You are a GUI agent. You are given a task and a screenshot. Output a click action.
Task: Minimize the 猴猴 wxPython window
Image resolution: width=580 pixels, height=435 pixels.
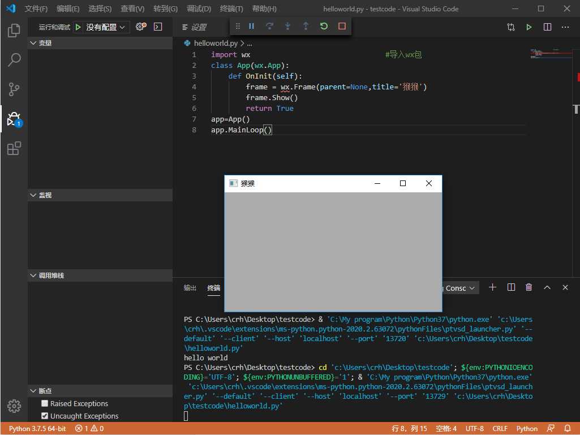377,183
